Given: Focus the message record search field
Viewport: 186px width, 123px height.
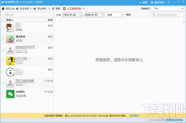Looking at the screenshot, I should coord(168,15).
